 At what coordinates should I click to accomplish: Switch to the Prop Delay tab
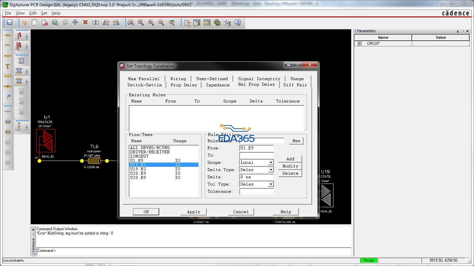[183, 85]
